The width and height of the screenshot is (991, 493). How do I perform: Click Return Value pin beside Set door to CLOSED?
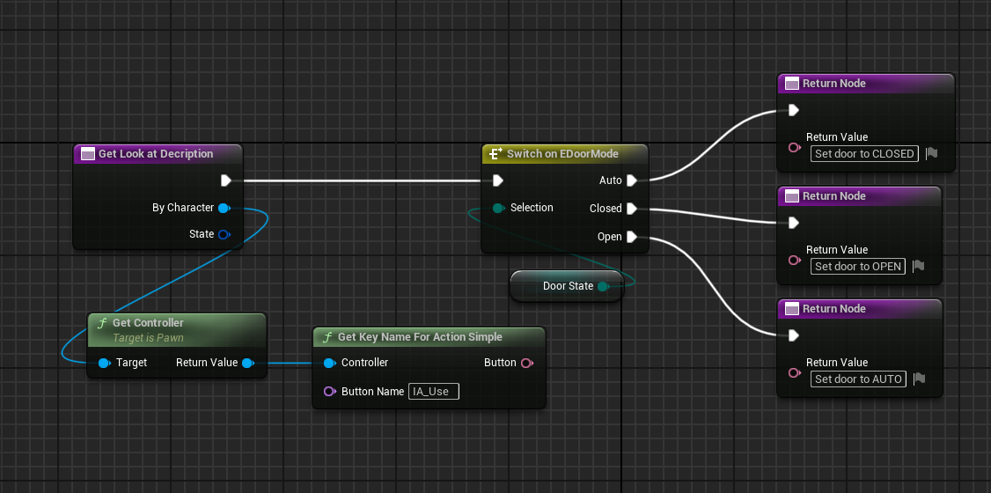pyautogui.click(x=795, y=147)
